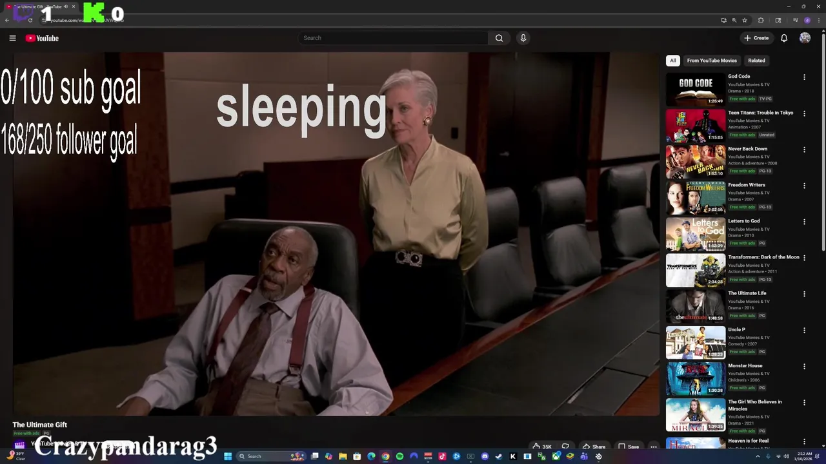The image size is (826, 464).
Task: Open the volume speaker tray icon
Action: [x=785, y=456]
